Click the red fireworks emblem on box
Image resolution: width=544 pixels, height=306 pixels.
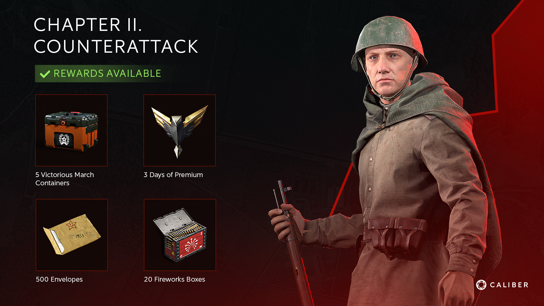[191, 244]
